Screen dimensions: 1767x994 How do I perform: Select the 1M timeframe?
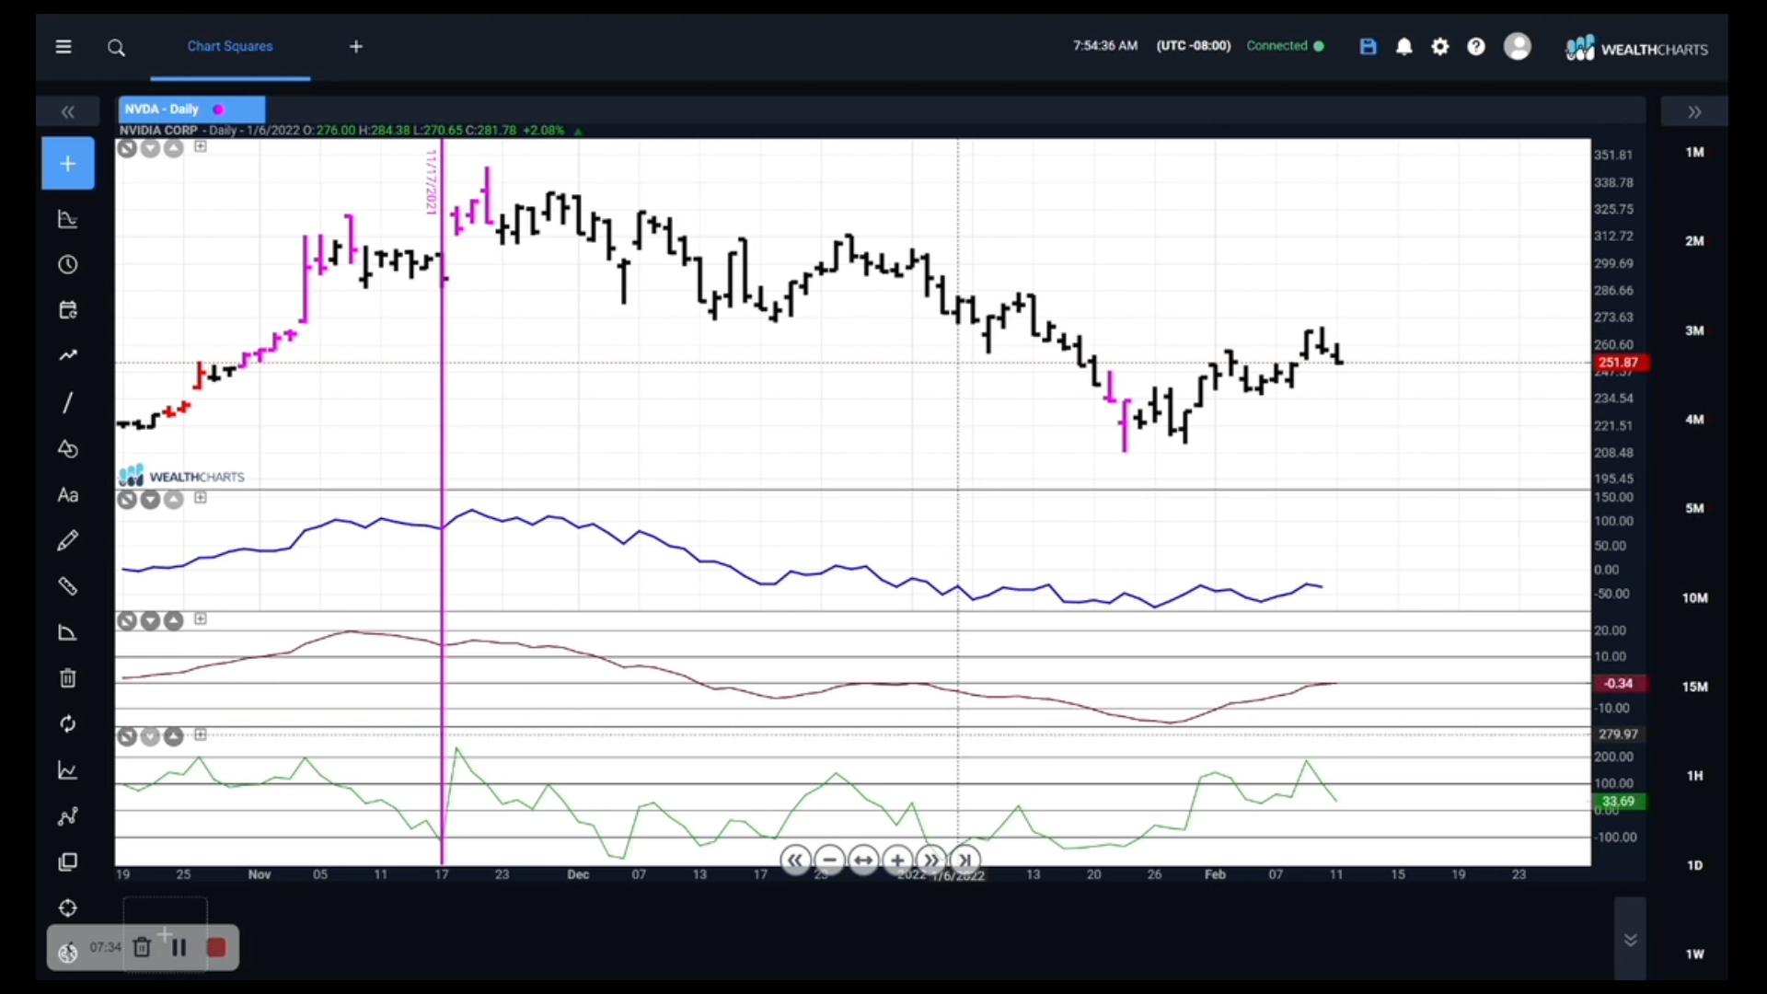click(1694, 153)
